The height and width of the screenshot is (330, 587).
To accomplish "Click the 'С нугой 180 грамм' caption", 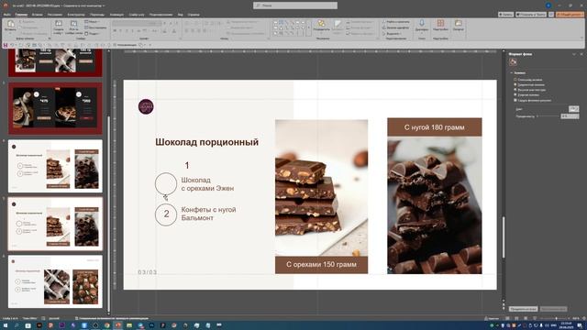I will point(434,127).
